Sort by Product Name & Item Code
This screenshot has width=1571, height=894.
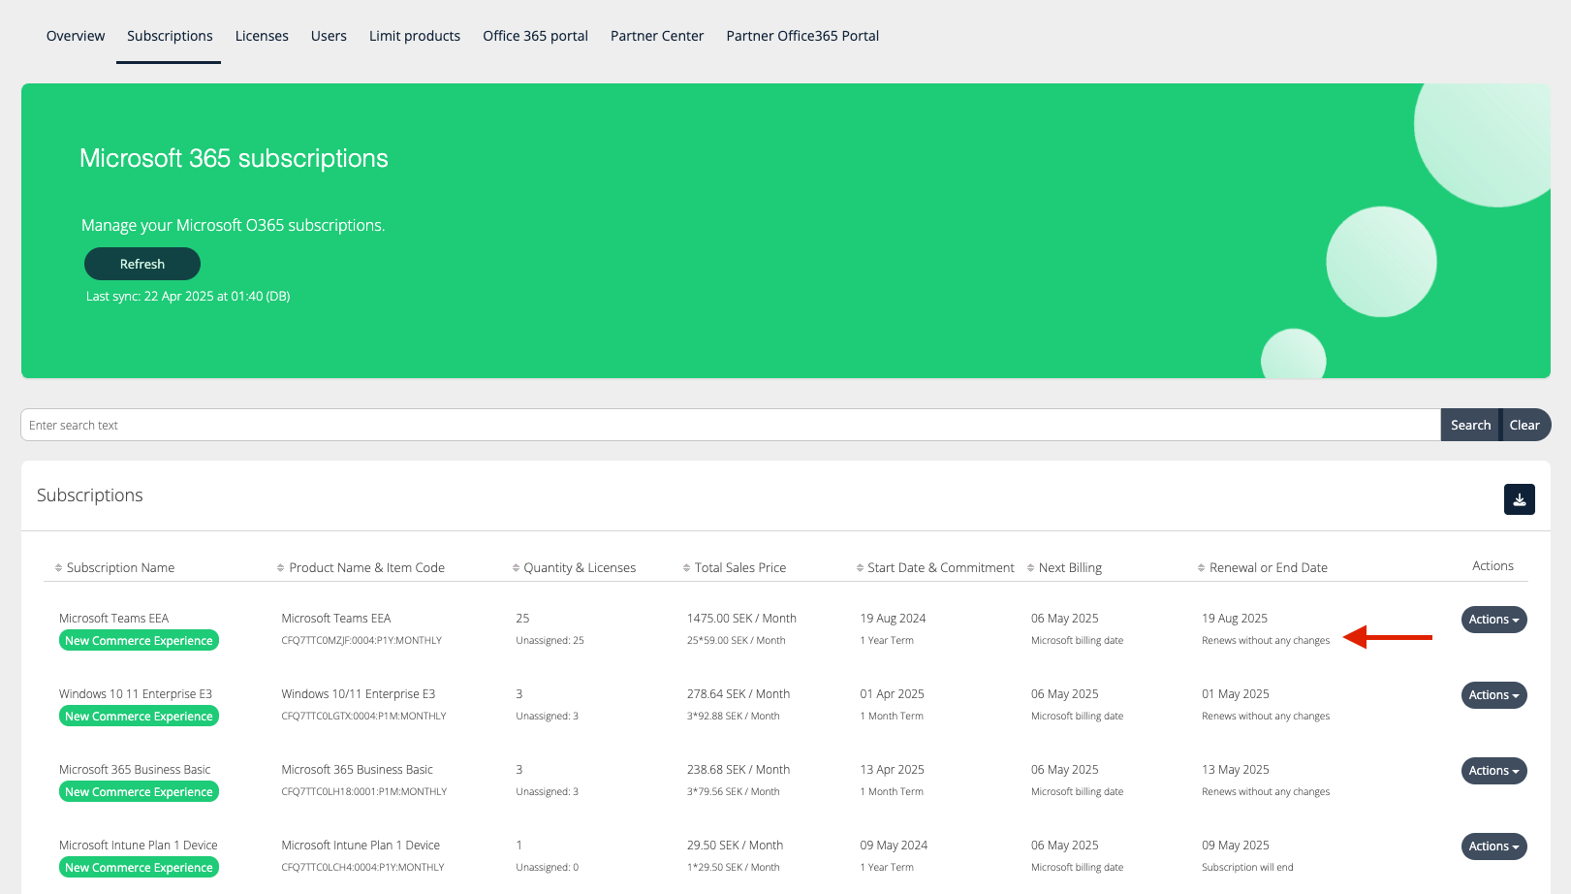[365, 568]
